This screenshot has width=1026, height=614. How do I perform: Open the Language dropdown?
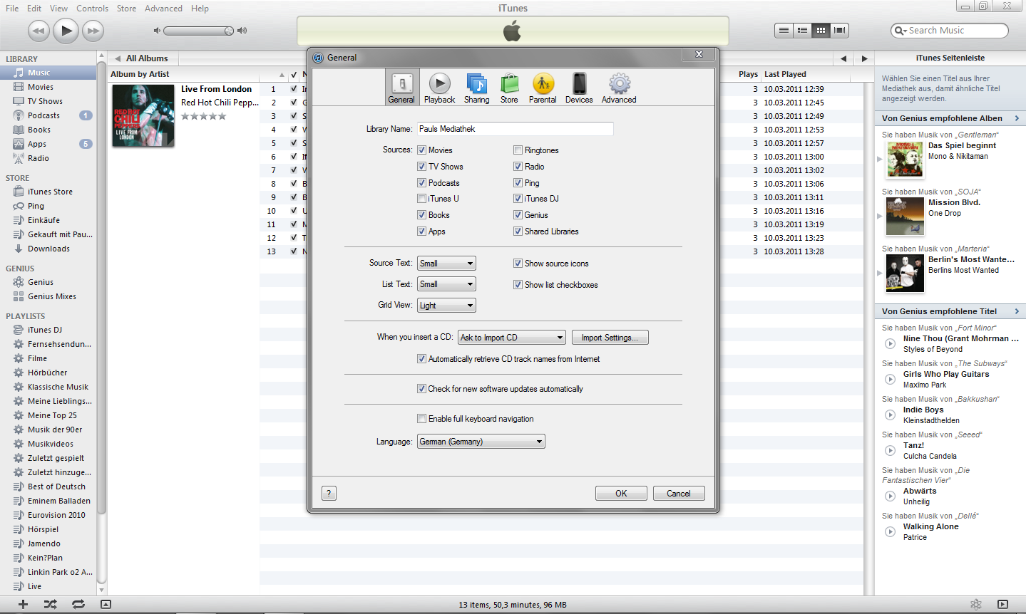point(481,442)
